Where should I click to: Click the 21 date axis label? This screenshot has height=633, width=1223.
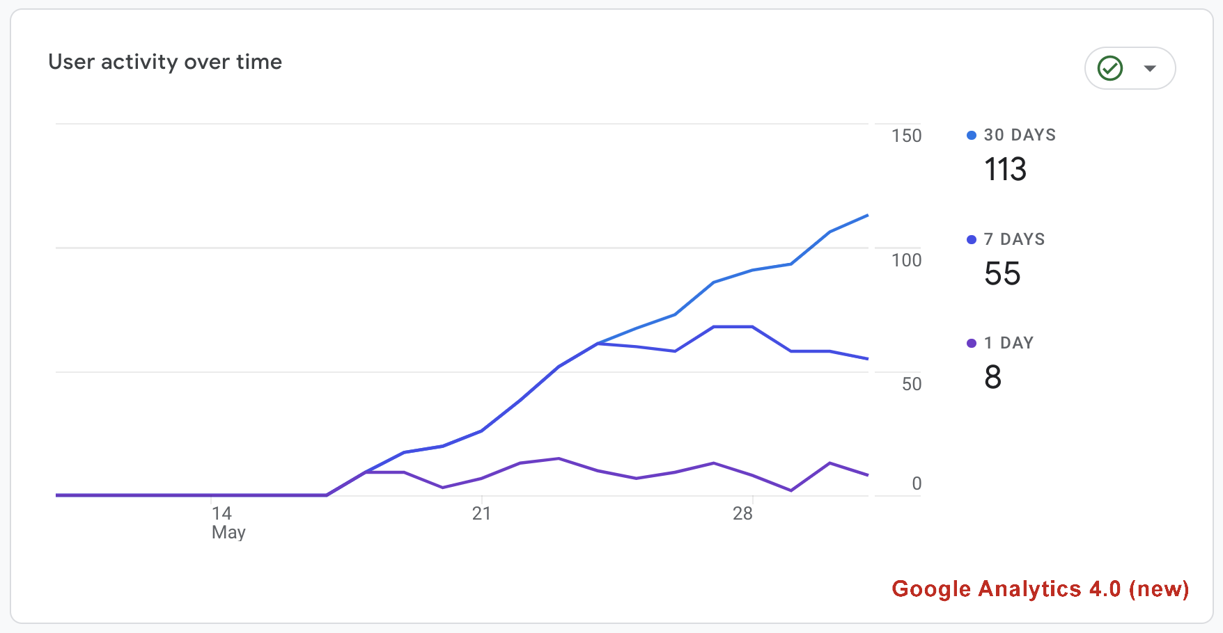pyautogui.click(x=481, y=514)
